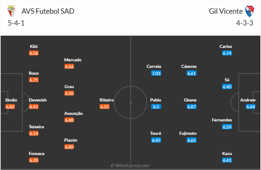The height and width of the screenshot is (170, 261).
Task: Click Kazu's 6.41 rating badge
Action: click(x=227, y=160)
